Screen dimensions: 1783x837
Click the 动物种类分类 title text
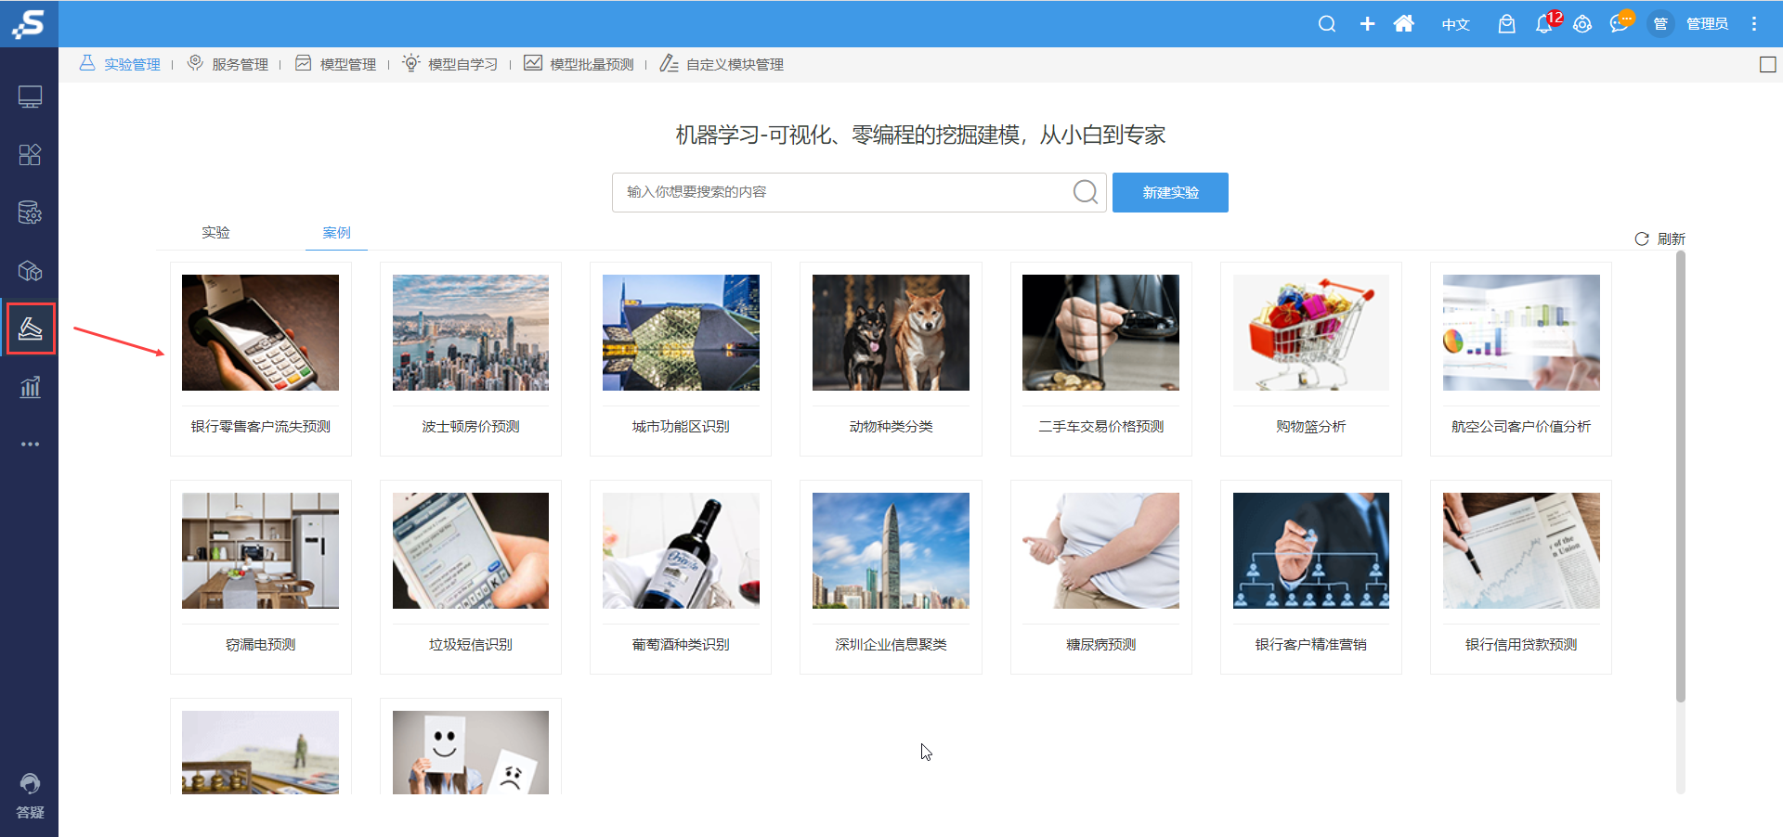pos(891,426)
